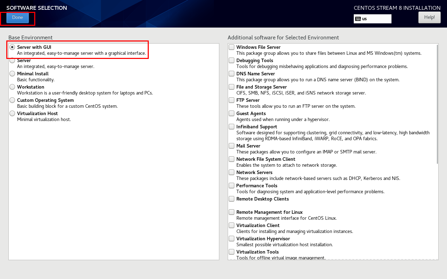Click 'configure an IMAP or SMTP mail server' text

click(x=334, y=152)
